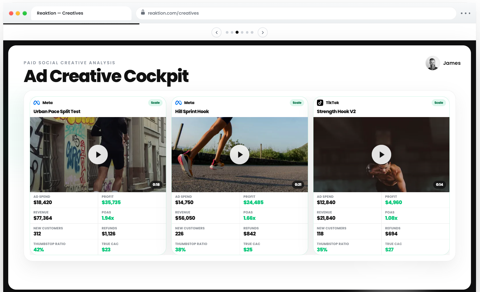Select the fourth carousel dot
Screen dimensions: 480x292
coord(242,32)
